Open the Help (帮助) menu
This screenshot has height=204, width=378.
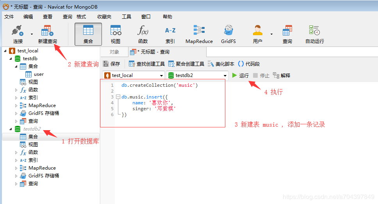[x=167, y=17]
